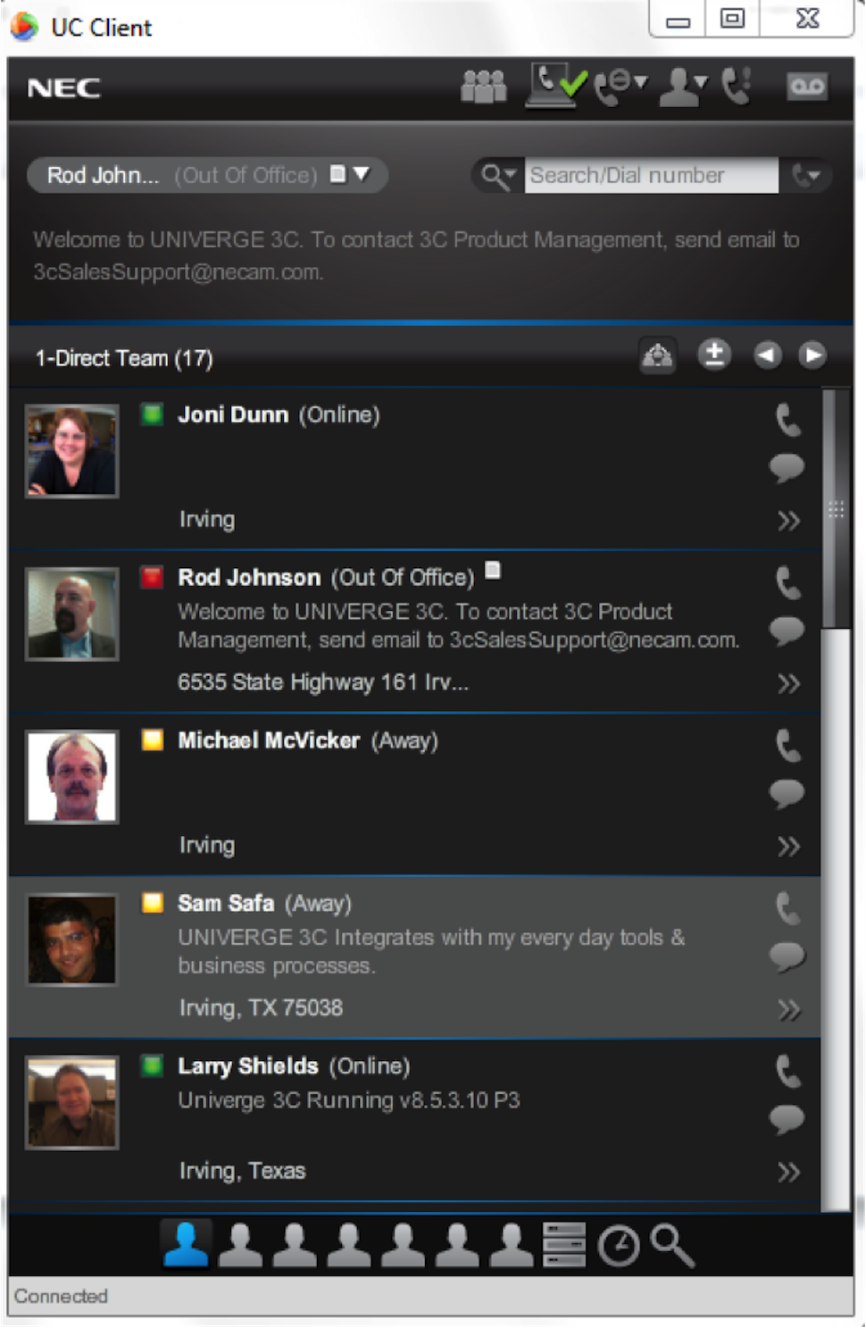Expand Joni Dunn's details with double chevron
The width and height of the screenshot is (866, 1328).
point(787,521)
